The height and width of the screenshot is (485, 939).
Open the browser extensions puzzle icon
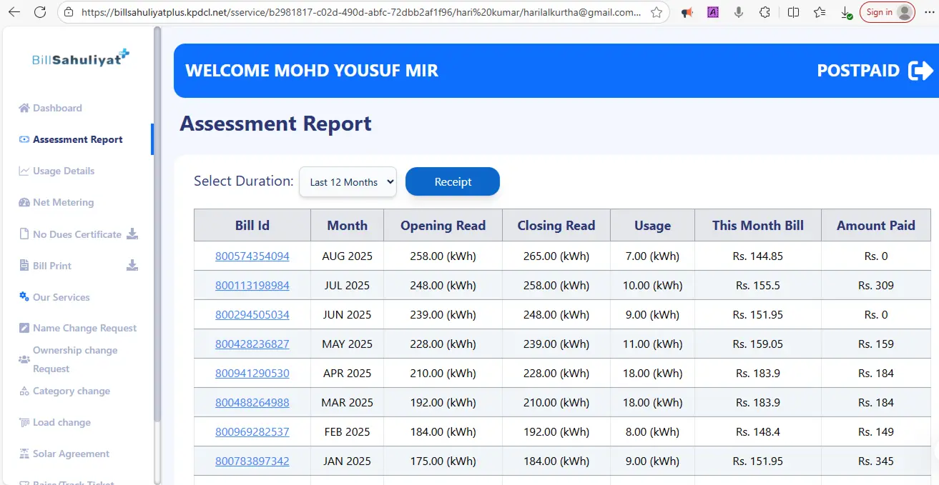[x=765, y=12]
